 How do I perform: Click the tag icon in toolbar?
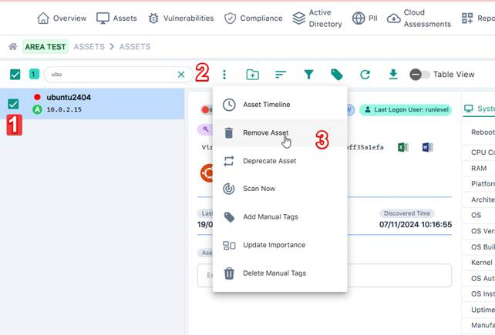pyautogui.click(x=337, y=75)
